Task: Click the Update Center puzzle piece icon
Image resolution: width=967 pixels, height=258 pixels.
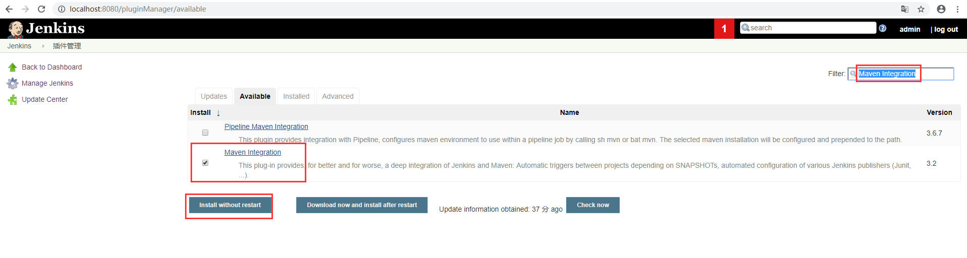Action: (13, 100)
